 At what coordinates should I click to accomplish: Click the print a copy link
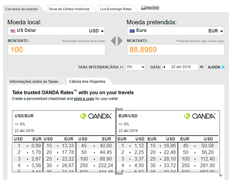click(x=84, y=99)
